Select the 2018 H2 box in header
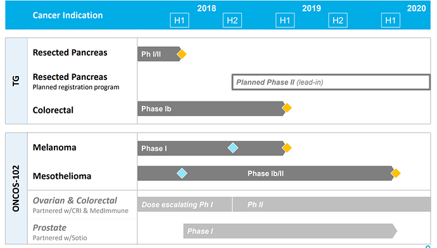 232,20
